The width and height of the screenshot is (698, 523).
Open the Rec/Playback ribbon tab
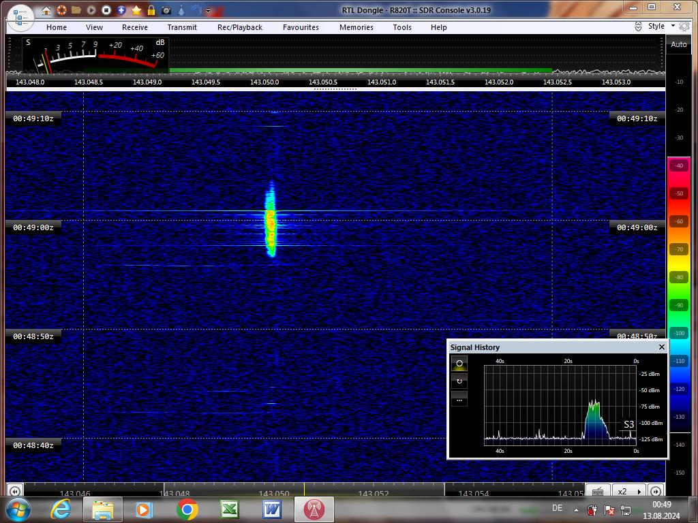click(x=240, y=27)
